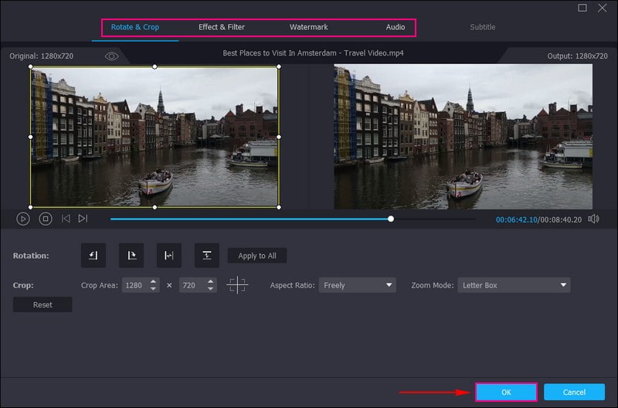The image size is (618, 408).
Task: Jump to the previous frame
Action: (x=66, y=219)
